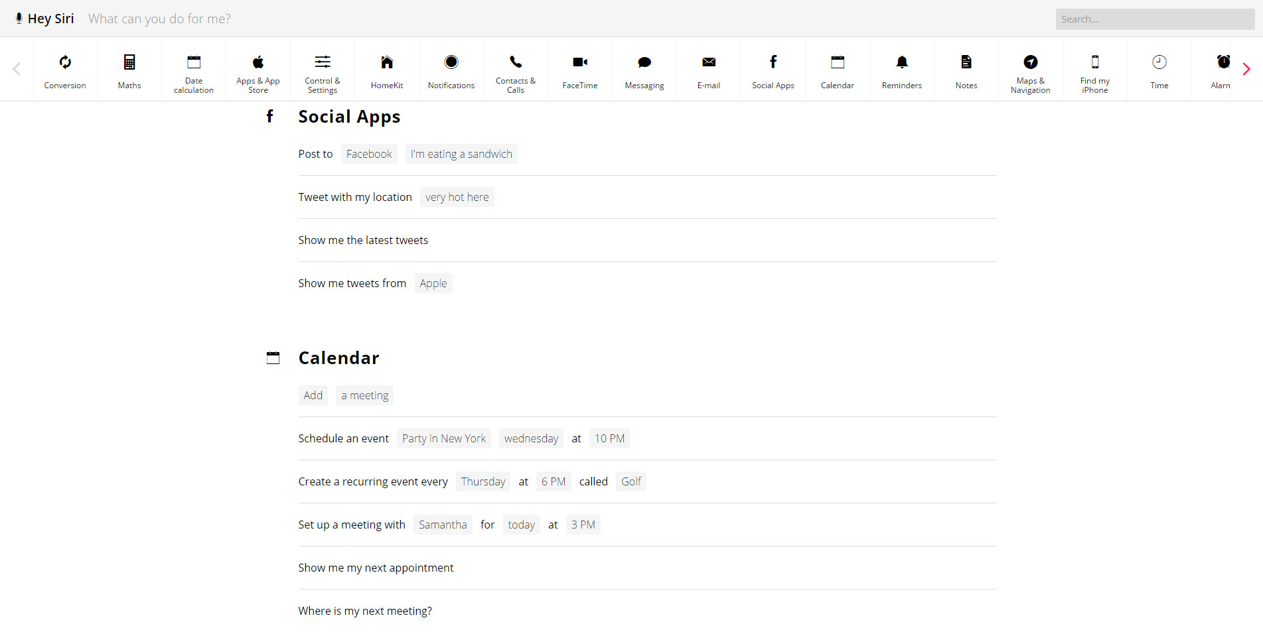Click the Facebook placeholder chip
Viewport: 1263px width, 632px height.
click(x=369, y=154)
